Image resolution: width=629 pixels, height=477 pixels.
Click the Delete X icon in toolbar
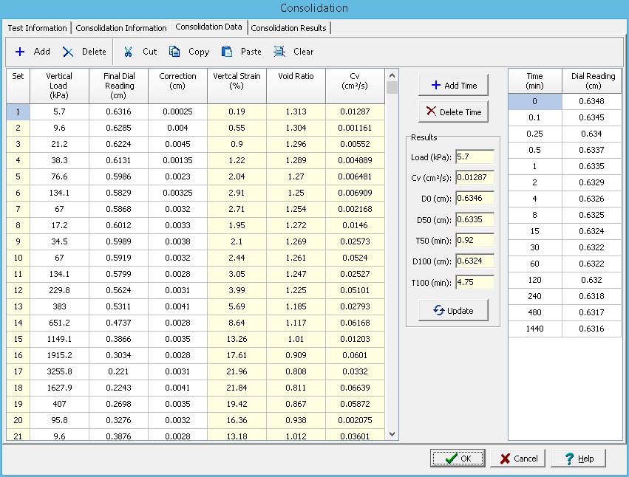[x=68, y=52]
